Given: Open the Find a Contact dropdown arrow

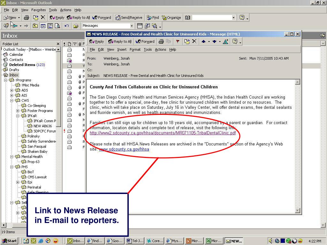Looking at the screenshot, I should click(233, 18).
